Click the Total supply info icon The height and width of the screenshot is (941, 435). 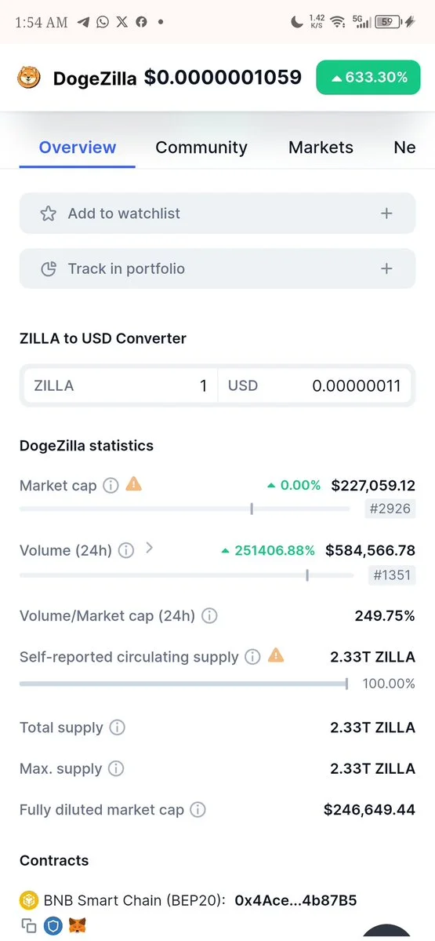tap(117, 728)
